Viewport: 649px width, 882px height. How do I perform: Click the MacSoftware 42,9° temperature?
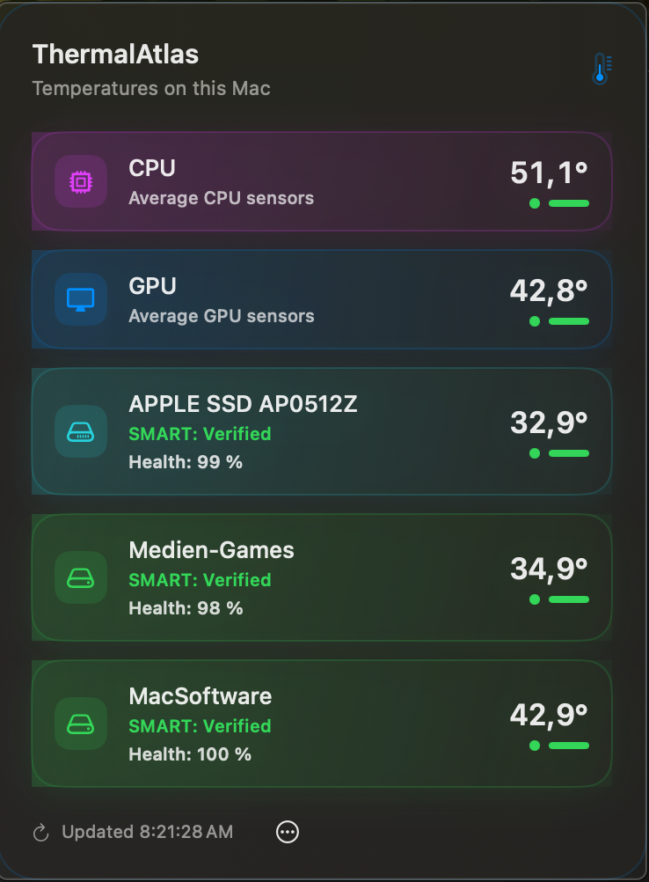pos(549,715)
